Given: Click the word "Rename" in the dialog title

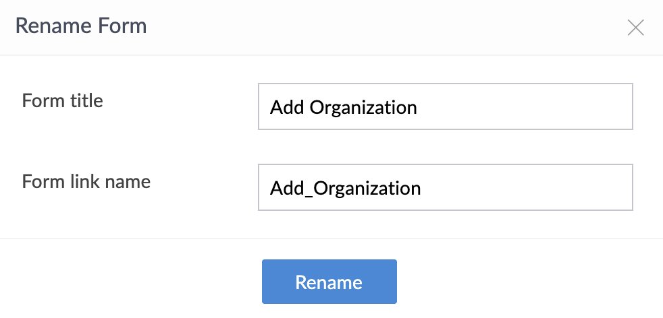Looking at the screenshot, I should (53, 27).
